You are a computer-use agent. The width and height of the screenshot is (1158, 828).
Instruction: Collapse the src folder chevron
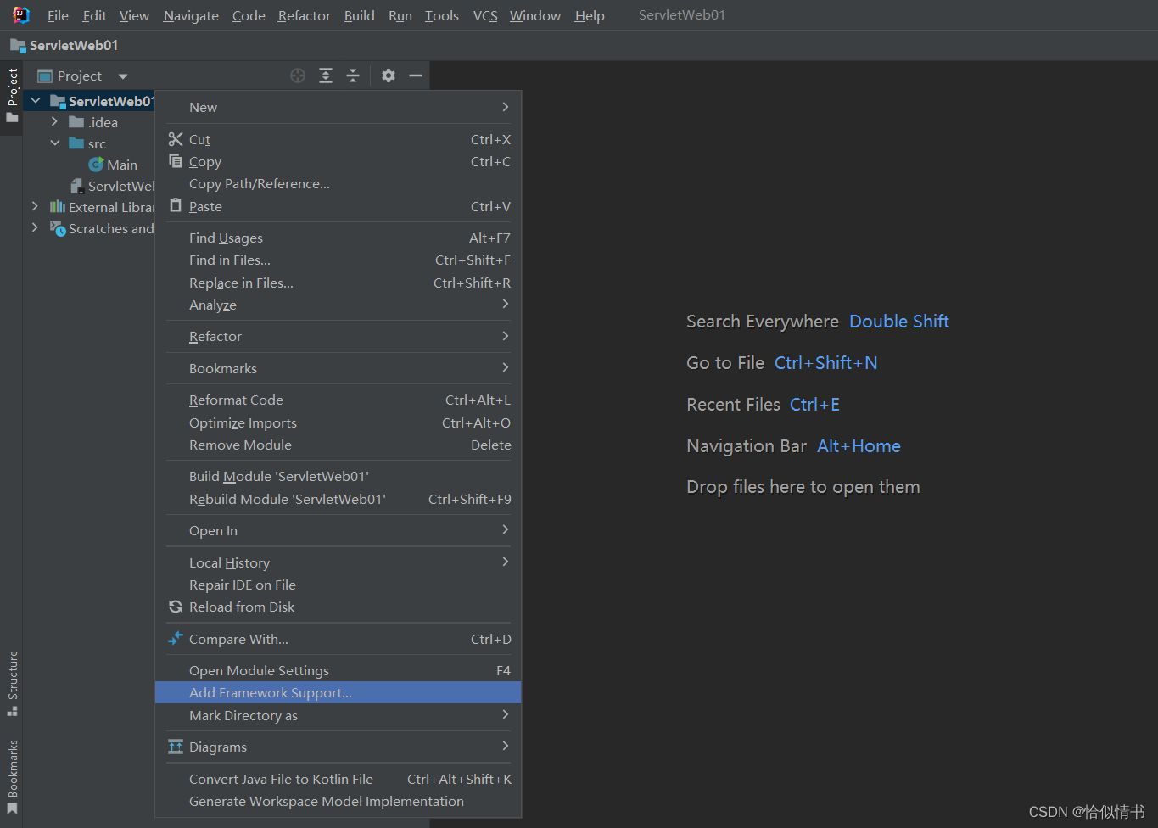[x=55, y=143]
